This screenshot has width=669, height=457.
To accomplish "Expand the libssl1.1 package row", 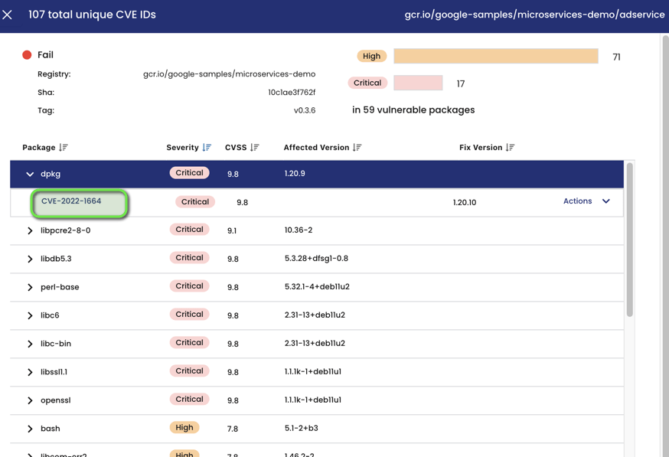I will coord(30,372).
